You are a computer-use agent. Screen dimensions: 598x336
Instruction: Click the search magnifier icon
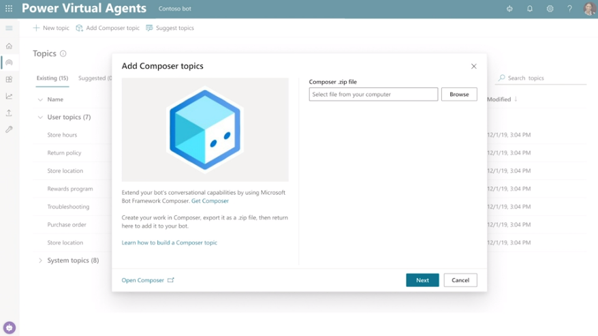point(501,78)
